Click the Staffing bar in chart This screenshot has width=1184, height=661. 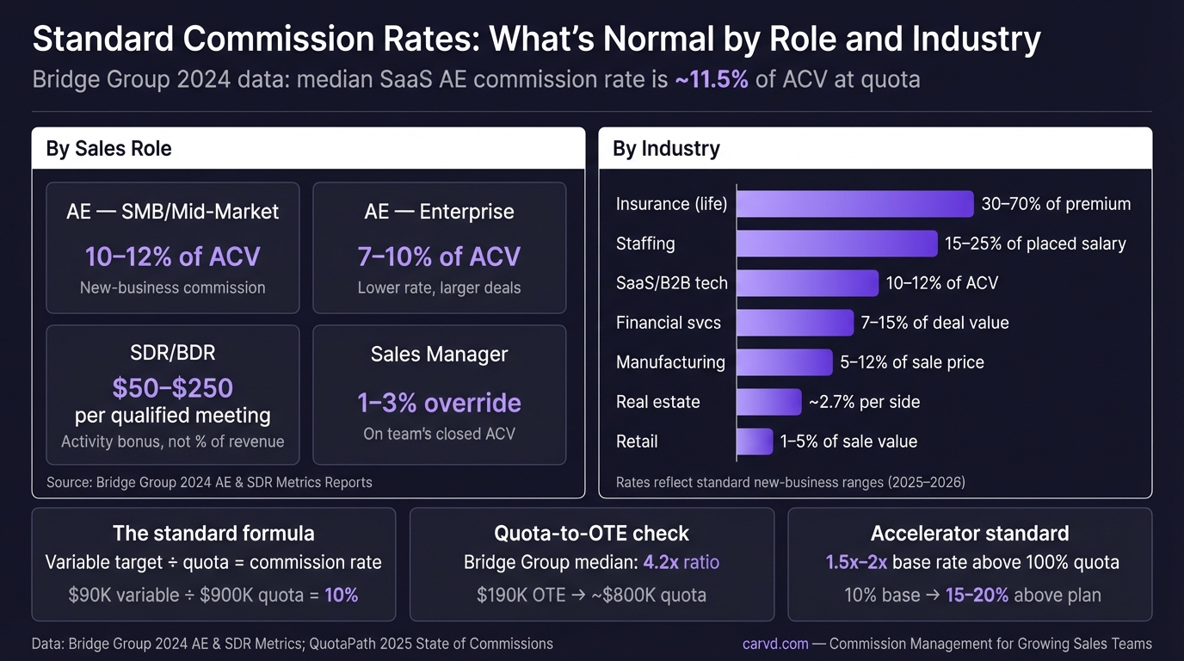(836, 244)
